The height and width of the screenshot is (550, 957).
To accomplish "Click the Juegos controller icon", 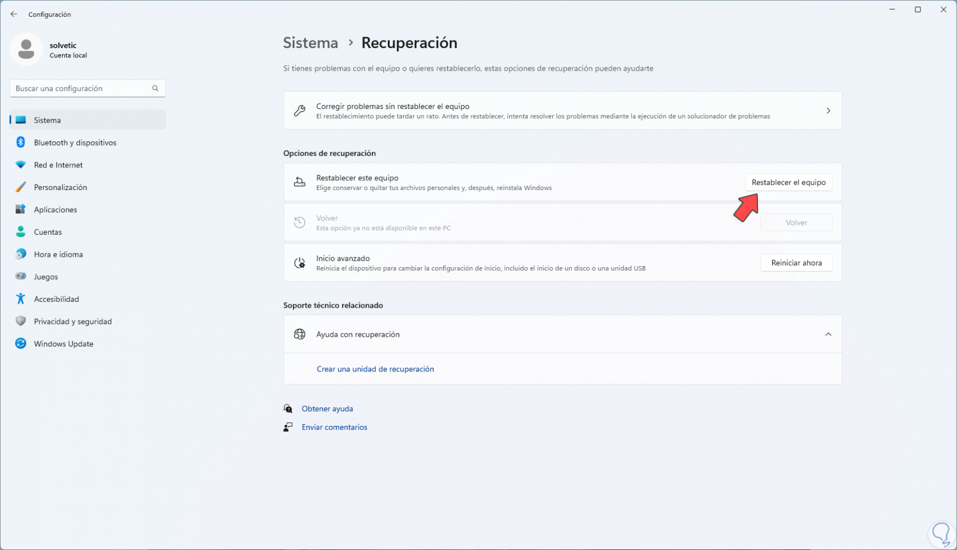I will [x=21, y=276].
